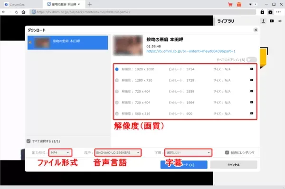Image resolution: width=285 pixels, height=189 pixels.
Task: Reload the page with refresh icon
Action: click(17, 12)
